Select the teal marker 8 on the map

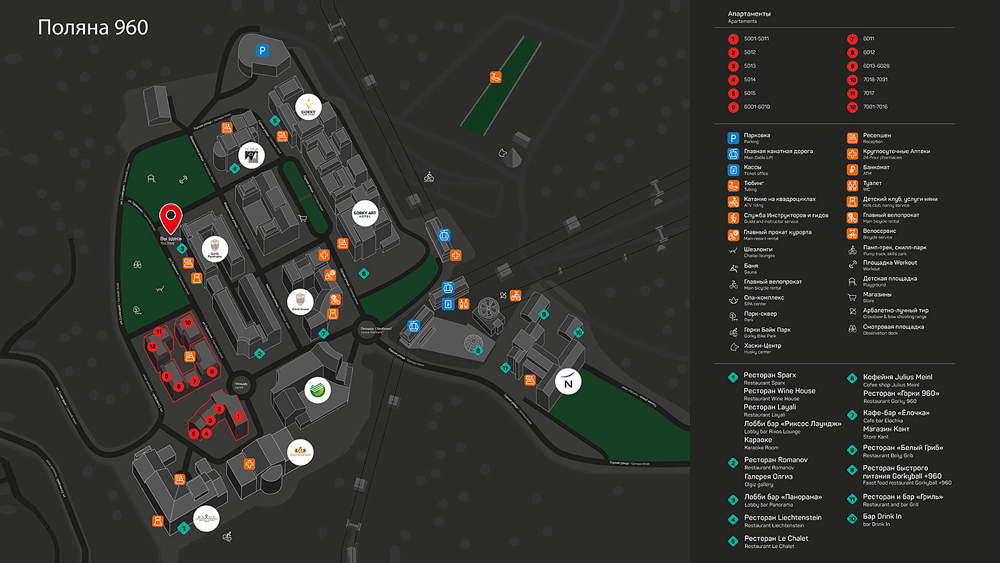point(478,350)
